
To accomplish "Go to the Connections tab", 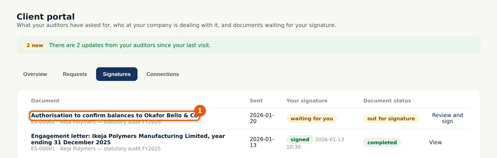I will (163, 74).
